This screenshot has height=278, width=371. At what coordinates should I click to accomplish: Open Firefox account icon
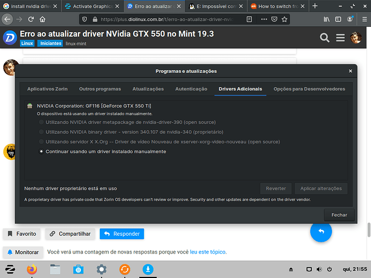click(x=350, y=19)
